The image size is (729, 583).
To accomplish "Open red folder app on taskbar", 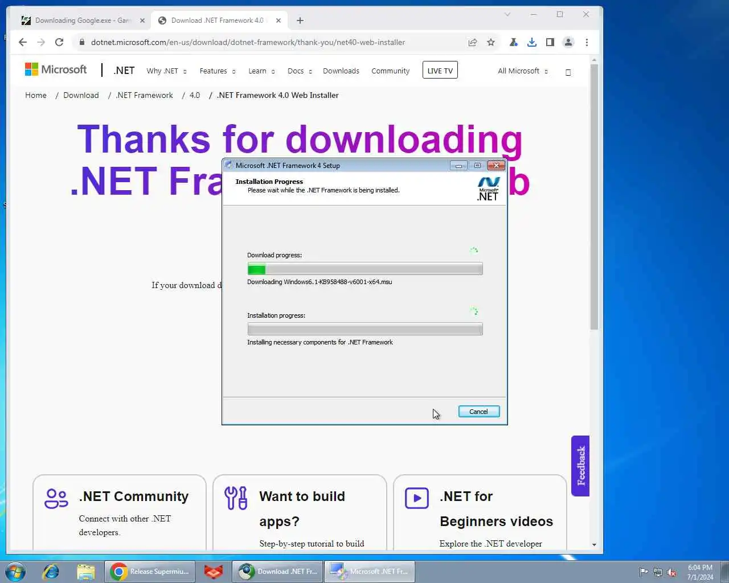I will [214, 572].
